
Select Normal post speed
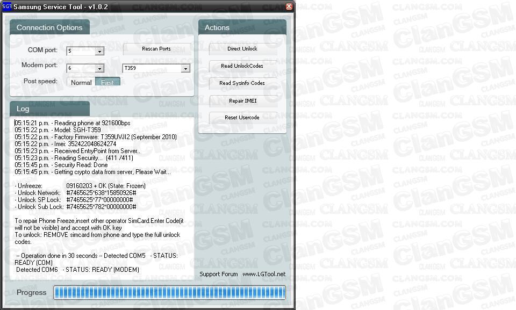pos(81,82)
